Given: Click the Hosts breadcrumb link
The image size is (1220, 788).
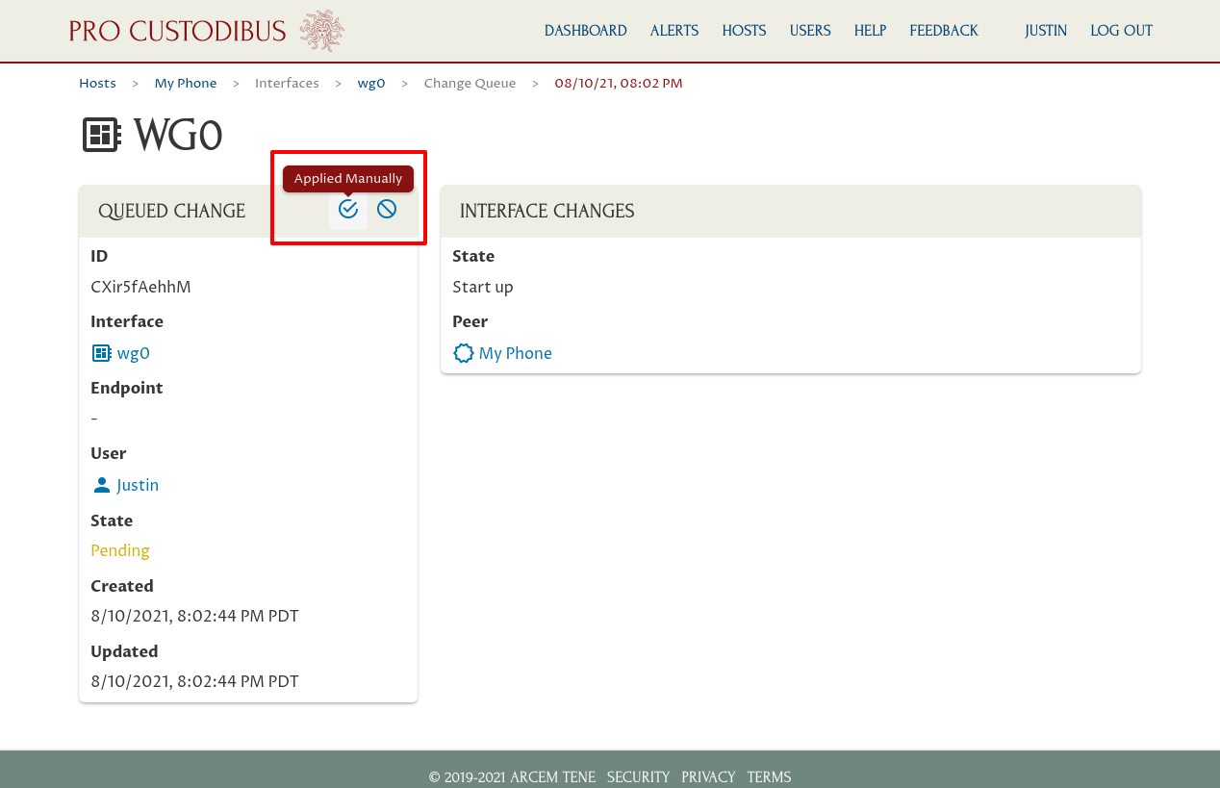Looking at the screenshot, I should click(x=97, y=84).
